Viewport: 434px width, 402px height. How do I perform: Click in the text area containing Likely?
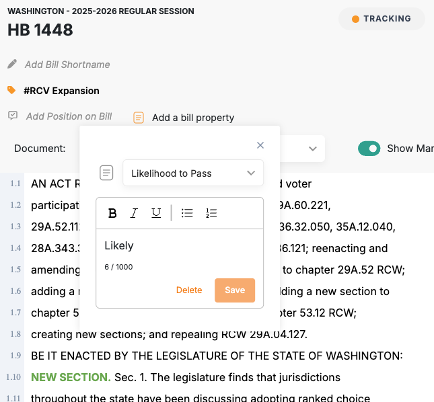point(180,246)
